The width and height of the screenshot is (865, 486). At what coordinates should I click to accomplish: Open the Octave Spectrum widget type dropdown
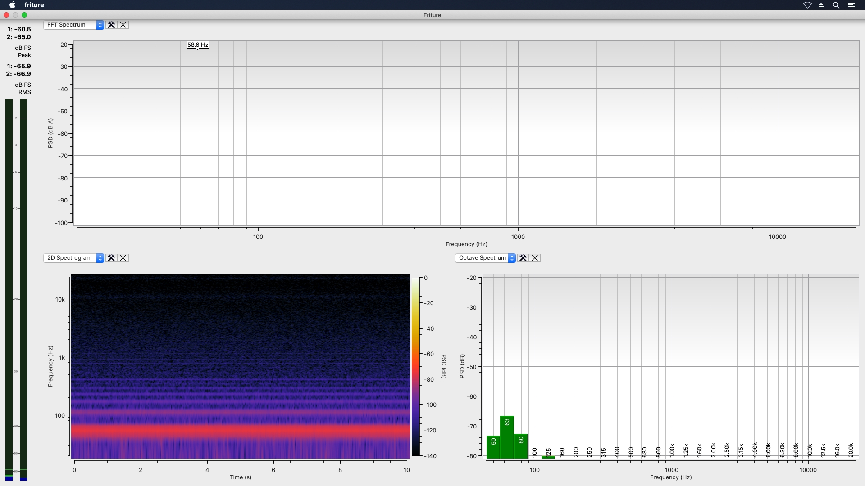pyautogui.click(x=486, y=258)
